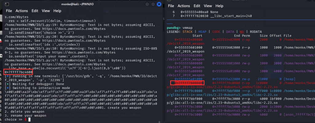Minimize the monke@kali terminal window

pos(145,4)
